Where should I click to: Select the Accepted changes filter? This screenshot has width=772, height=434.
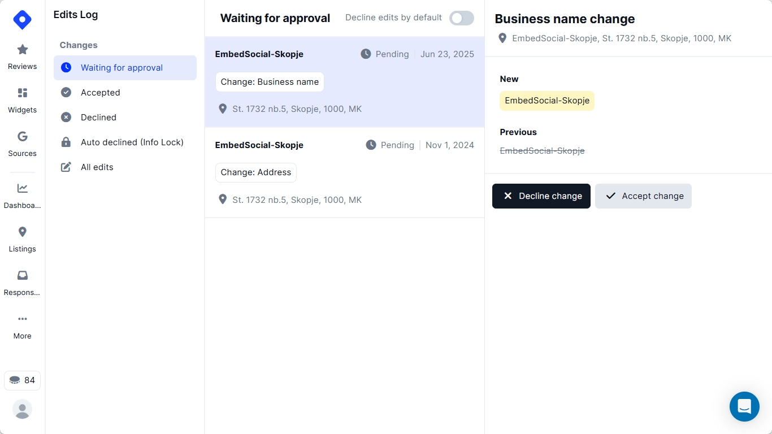(x=100, y=93)
